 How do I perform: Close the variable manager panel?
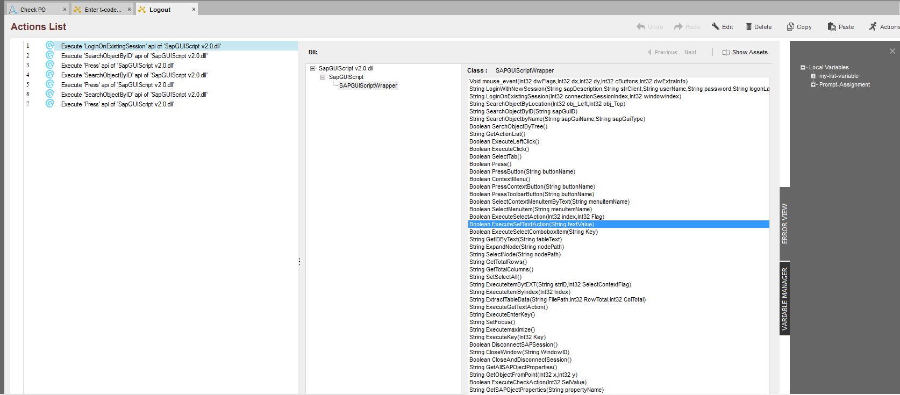pos(892,51)
